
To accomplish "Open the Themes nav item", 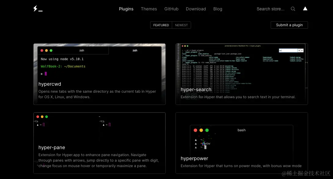I will point(149,9).
